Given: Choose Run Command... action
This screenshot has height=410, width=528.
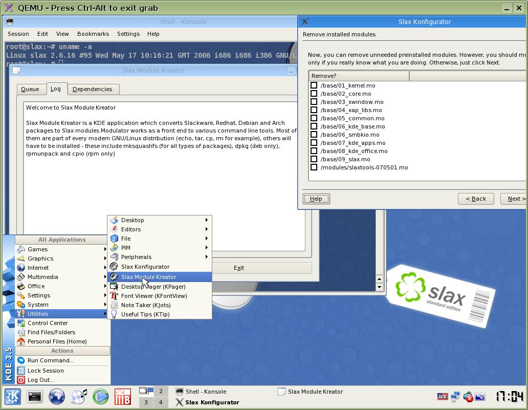Looking at the screenshot, I should (62, 360).
